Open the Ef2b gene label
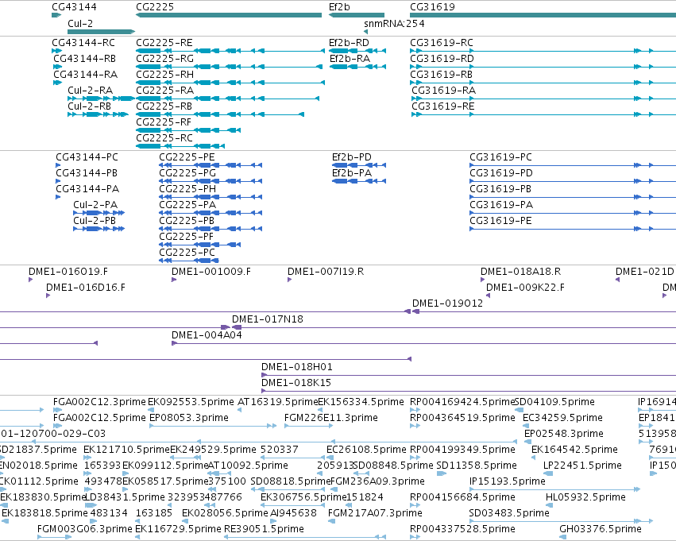The image size is (676, 541). pyautogui.click(x=339, y=7)
